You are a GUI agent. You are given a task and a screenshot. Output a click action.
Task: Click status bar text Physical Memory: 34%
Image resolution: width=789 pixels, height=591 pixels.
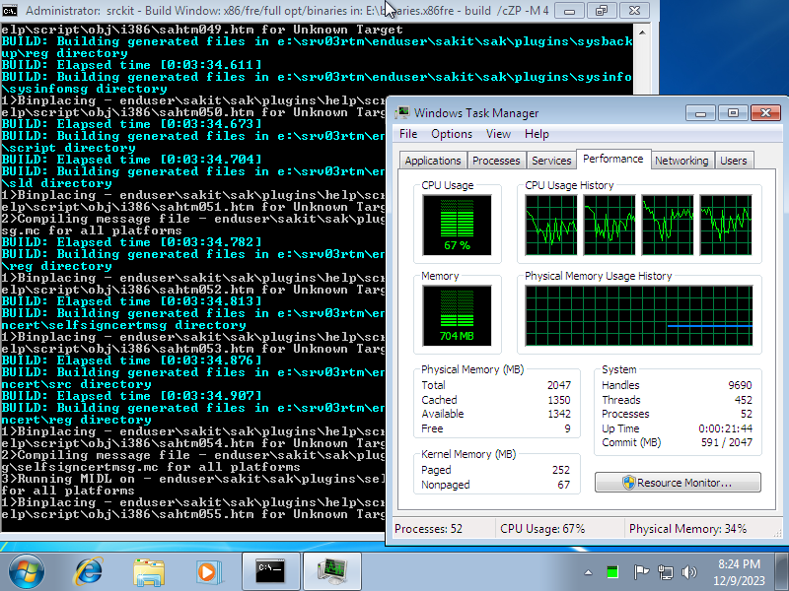point(687,529)
